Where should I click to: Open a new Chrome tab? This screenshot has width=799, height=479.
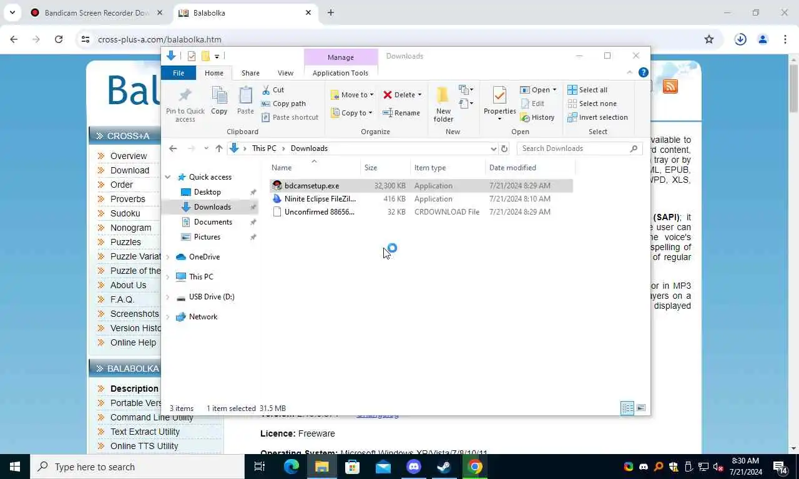pos(331,12)
